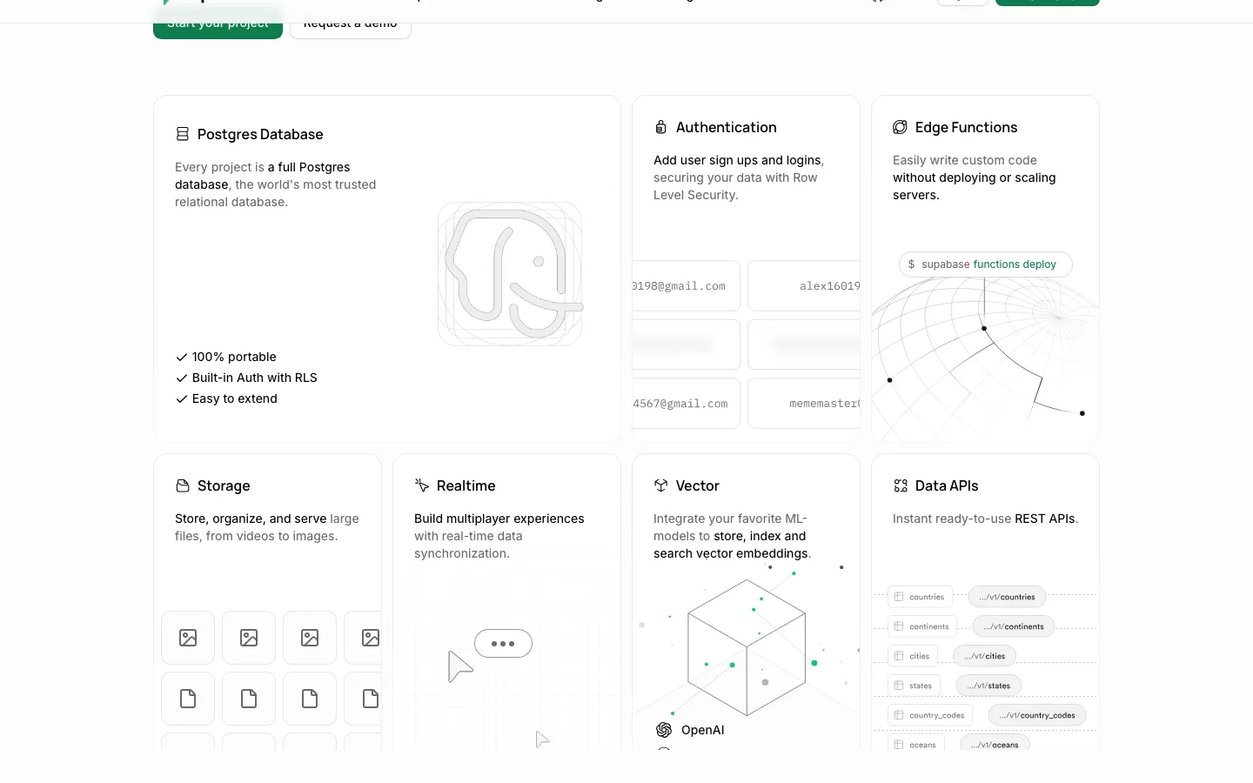Click the "Built-in Auth with RLS" text
This screenshot has width=1253, height=783.
pos(255,378)
